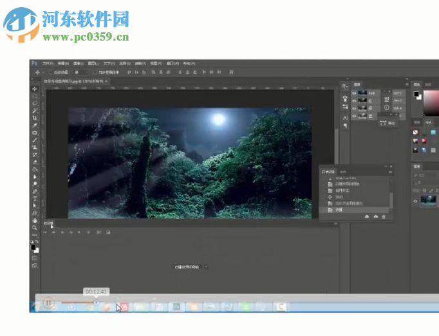Click the red app icon in taskbar

(x=124, y=307)
